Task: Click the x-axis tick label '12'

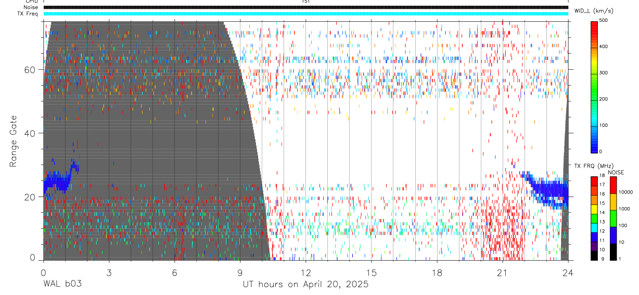Action: (305, 272)
